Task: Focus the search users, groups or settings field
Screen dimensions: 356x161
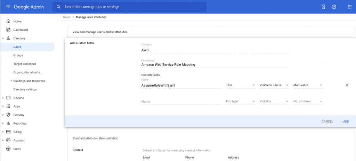Action: pos(129,7)
